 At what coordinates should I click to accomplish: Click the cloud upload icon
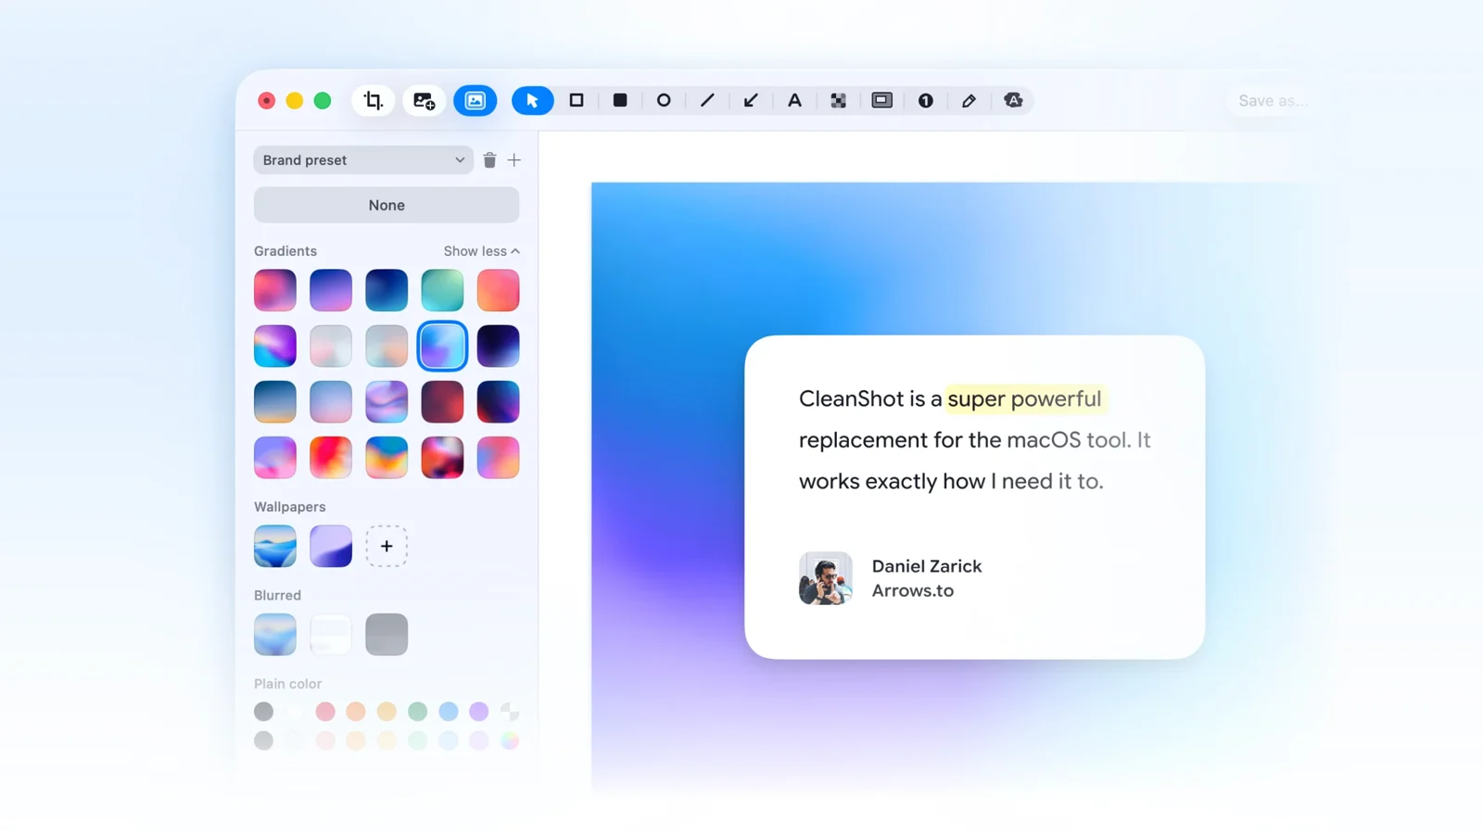[1013, 100]
